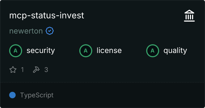Click the star icon

[x=13, y=70]
